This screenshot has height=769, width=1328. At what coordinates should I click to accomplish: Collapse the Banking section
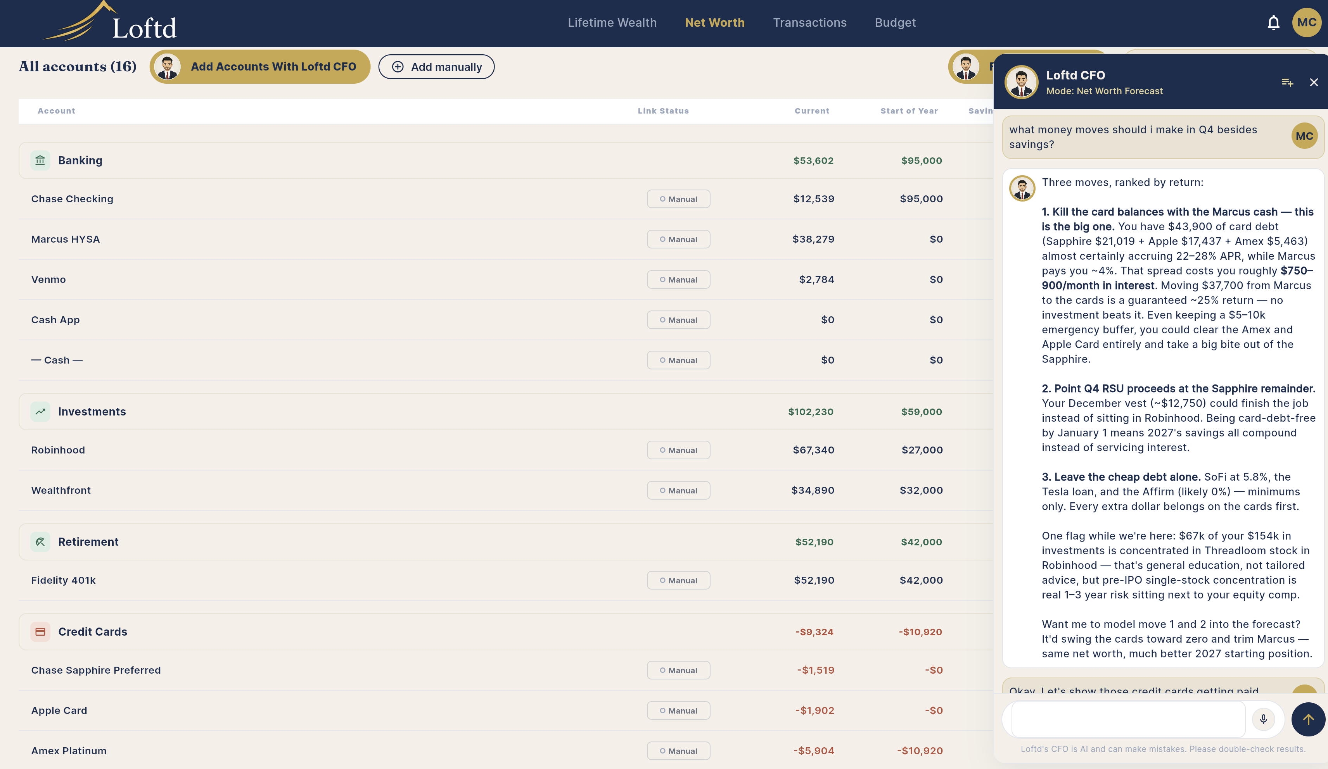pos(506,160)
